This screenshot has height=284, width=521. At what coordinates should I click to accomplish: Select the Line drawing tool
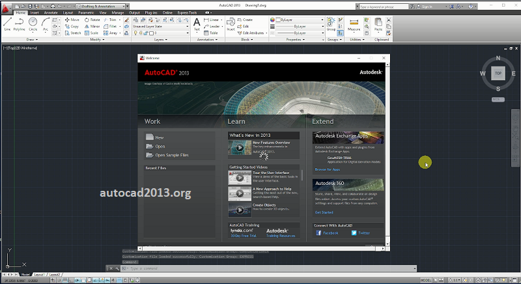[x=7, y=24]
